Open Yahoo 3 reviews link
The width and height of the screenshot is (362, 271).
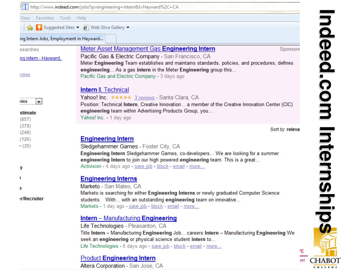[x=144, y=98]
